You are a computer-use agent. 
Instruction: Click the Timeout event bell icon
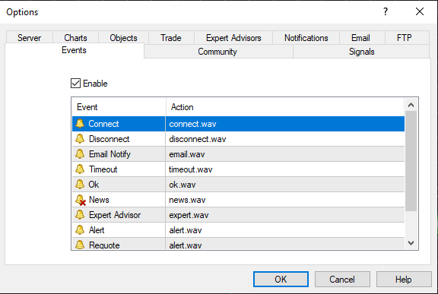[80, 169]
